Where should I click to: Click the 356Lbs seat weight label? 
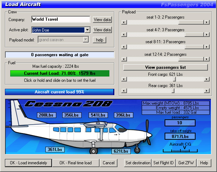point(72,115)
